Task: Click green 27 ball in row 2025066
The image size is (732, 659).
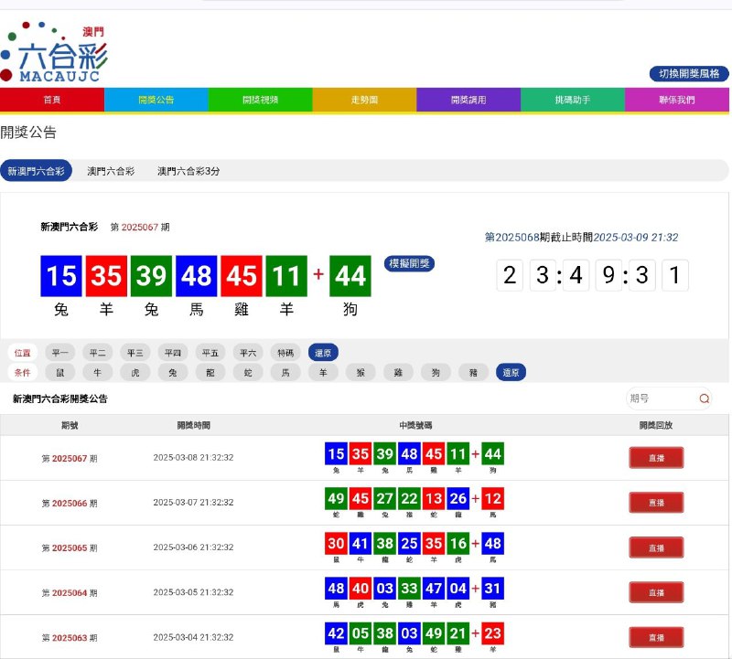Action: [385, 498]
